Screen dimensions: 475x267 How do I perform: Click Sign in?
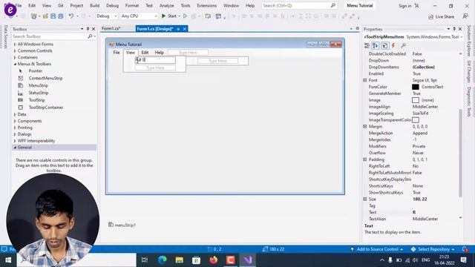(404, 6)
